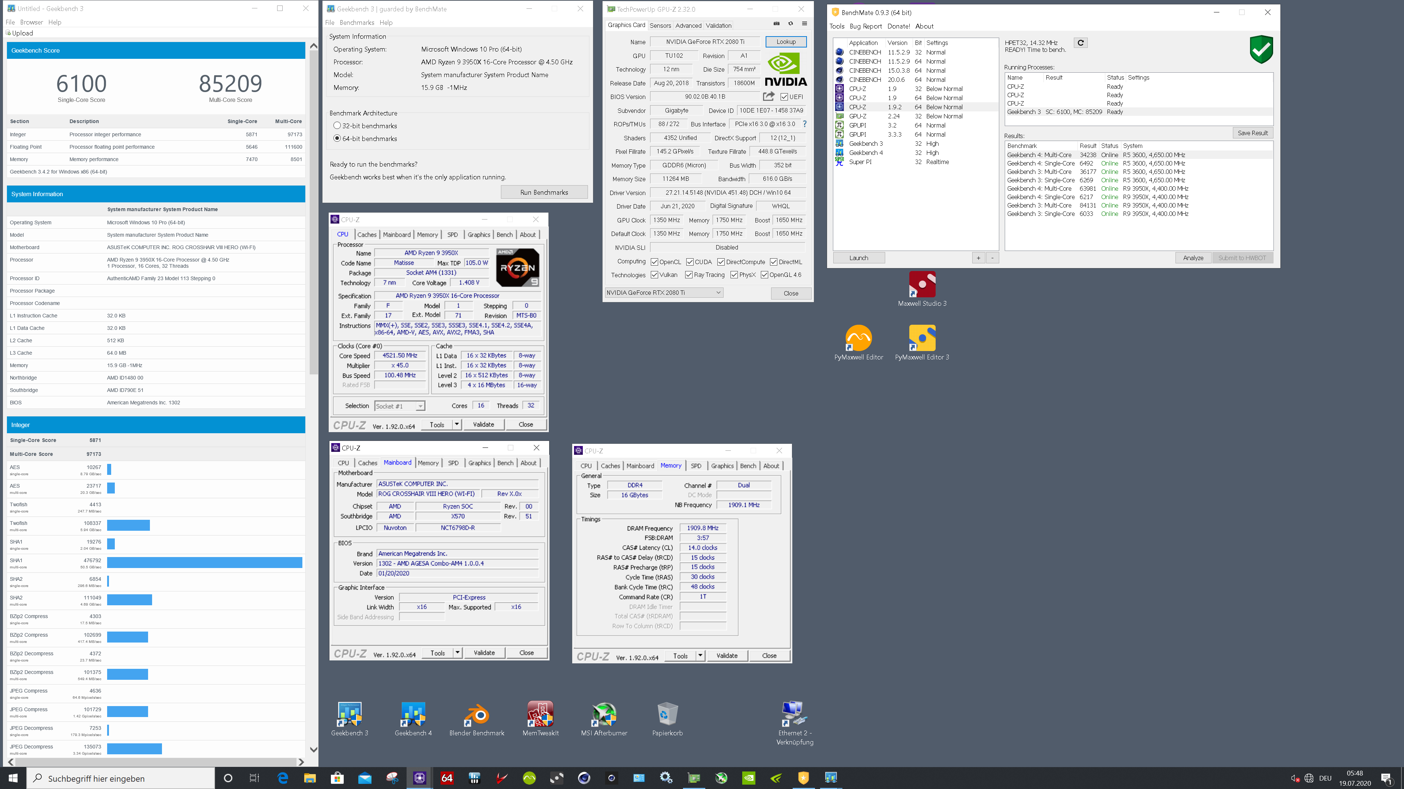Click the DEU language indicator in system tray
This screenshot has height=789, width=1404.
(x=1325, y=778)
